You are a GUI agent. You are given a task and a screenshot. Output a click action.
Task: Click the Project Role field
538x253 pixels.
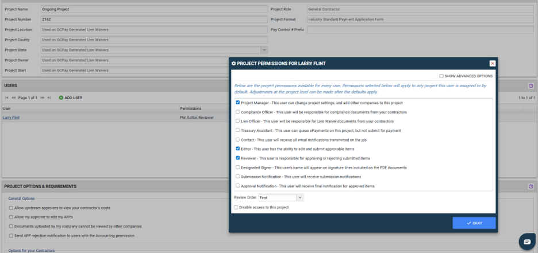click(x=420, y=9)
